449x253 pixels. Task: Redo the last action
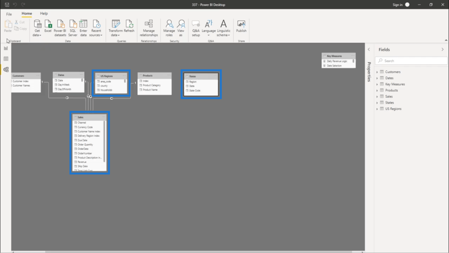[23, 5]
